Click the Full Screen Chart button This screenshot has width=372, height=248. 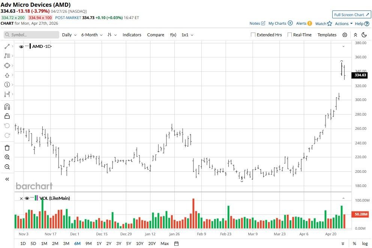[x=351, y=15]
